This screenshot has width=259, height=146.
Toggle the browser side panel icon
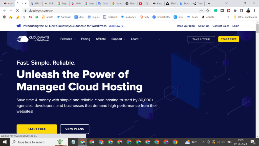242,11
